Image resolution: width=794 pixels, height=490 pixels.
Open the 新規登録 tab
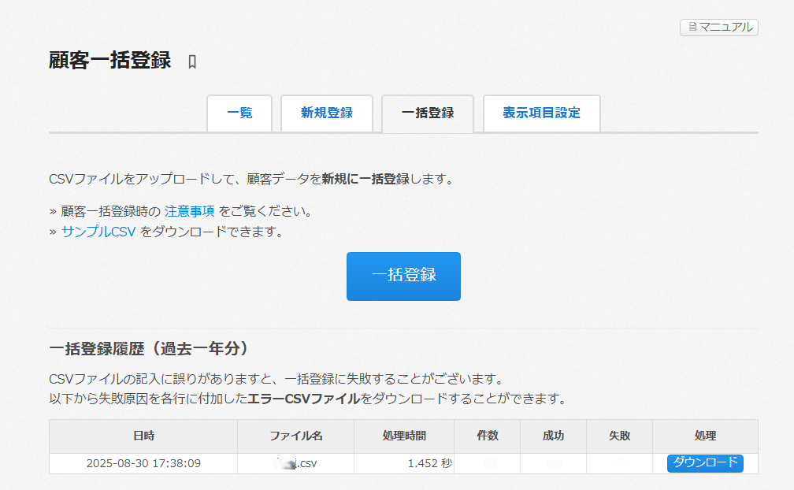(x=326, y=113)
